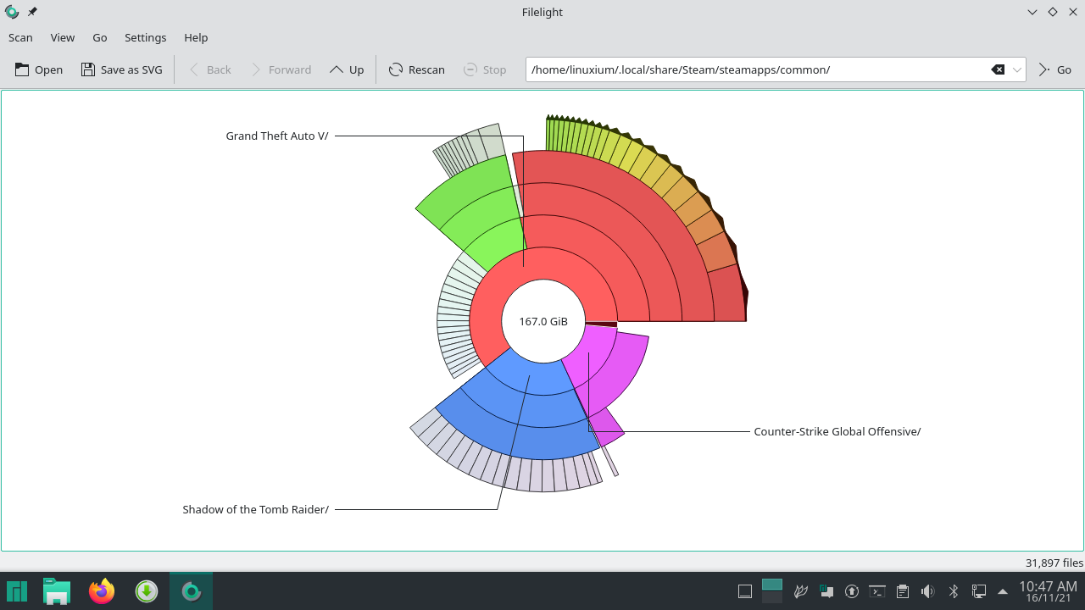This screenshot has width=1085, height=610.
Task: Go Back in scan history
Action: click(x=209, y=69)
